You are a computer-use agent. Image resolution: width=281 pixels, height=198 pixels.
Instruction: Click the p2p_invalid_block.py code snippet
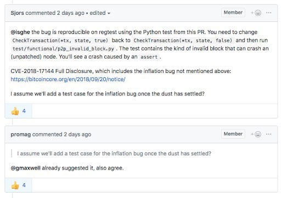coord(63,49)
